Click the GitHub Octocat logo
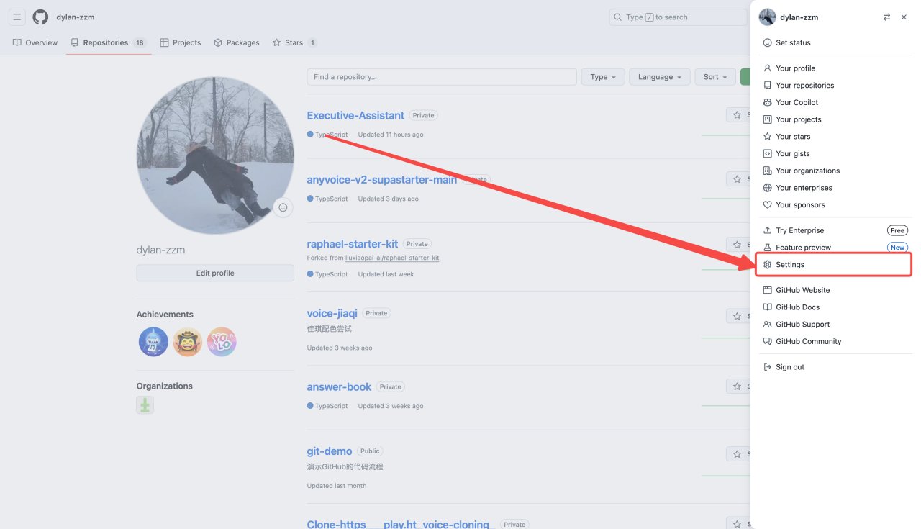 (40, 17)
